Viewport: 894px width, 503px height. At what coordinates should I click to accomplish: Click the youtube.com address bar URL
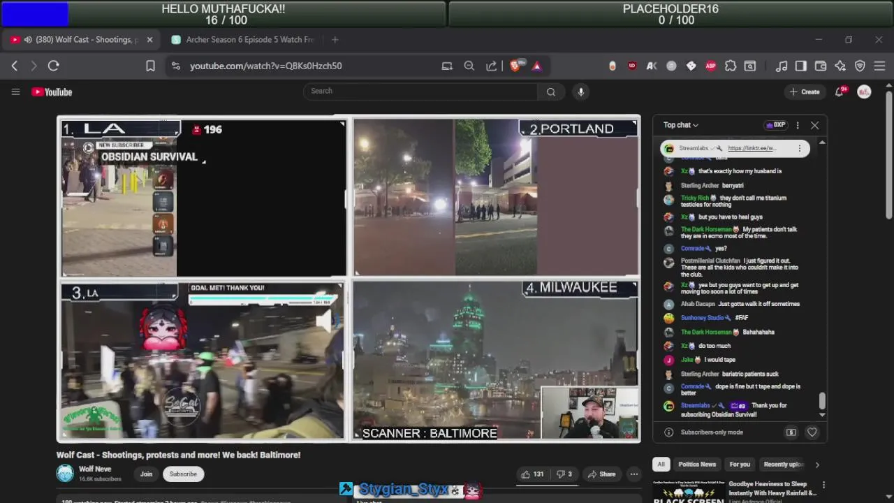point(265,66)
